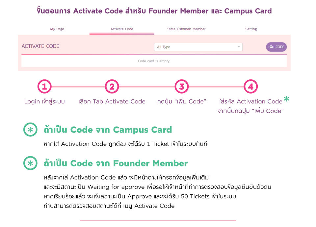Click the step 3 circle icon
This screenshot has height=227, width=316.
pos(181,87)
